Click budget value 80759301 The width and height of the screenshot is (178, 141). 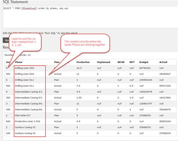tap(145, 68)
